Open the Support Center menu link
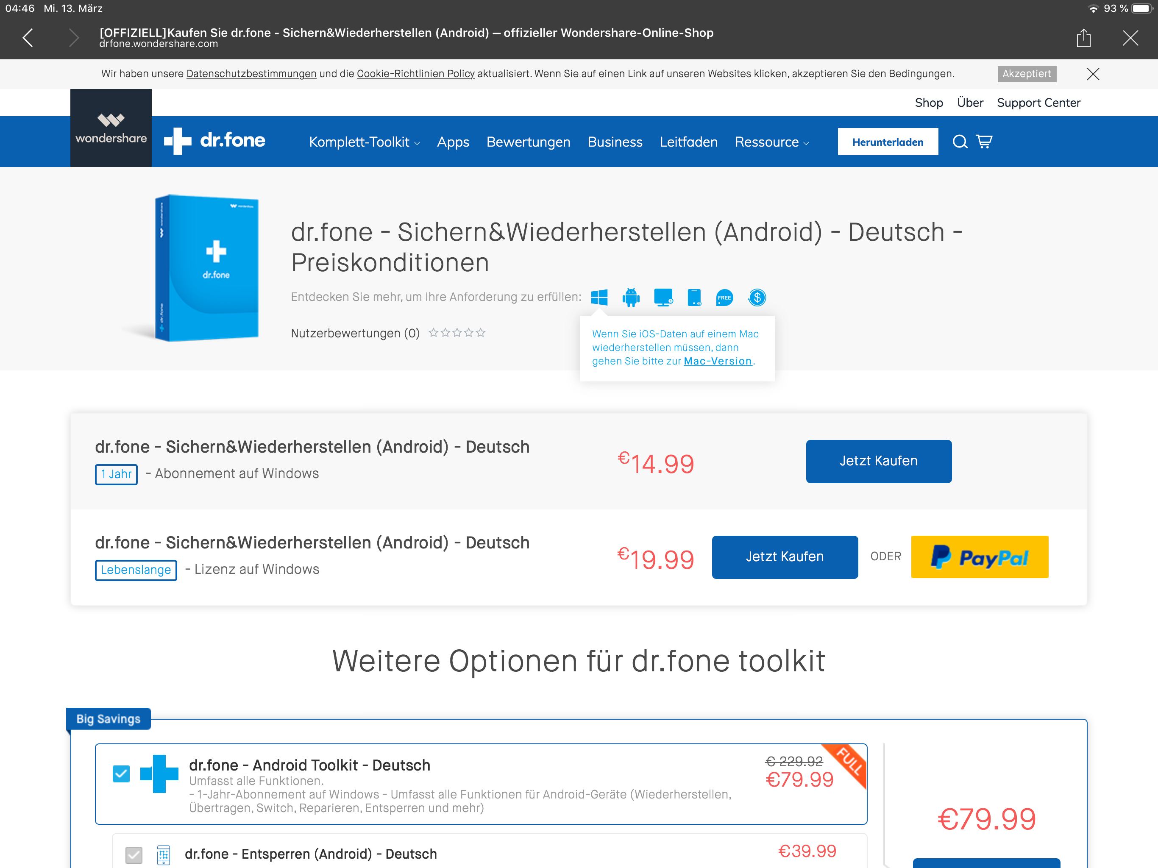The image size is (1158, 868). pos(1038,103)
